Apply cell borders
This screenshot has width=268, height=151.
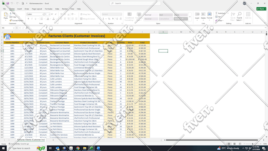[41, 19]
